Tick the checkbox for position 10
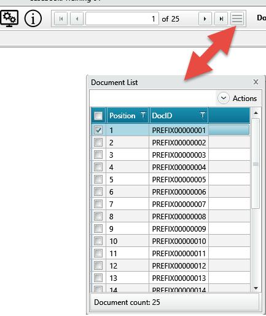Image resolution: width=266 pixels, height=316 pixels. click(98, 241)
